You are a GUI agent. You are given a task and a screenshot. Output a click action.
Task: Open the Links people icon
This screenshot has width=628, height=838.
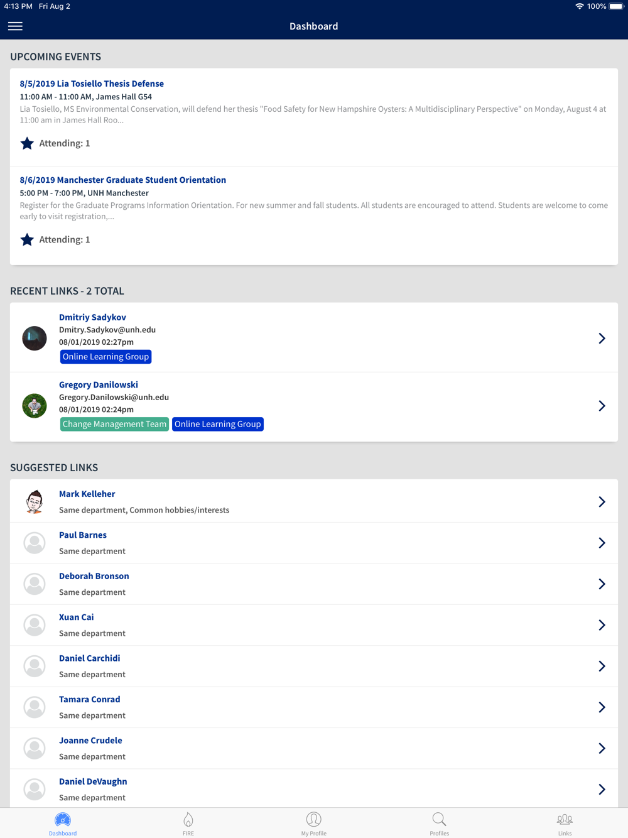click(x=565, y=819)
